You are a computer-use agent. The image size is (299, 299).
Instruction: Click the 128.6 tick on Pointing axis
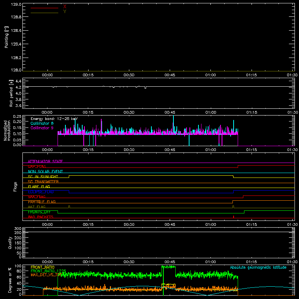[x=16, y=31]
